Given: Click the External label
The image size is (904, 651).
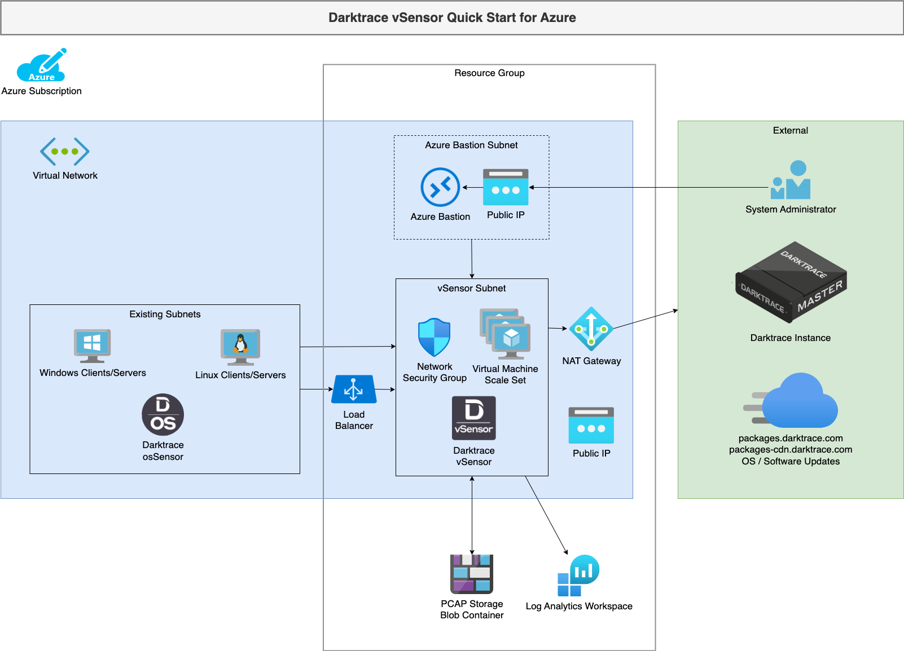Looking at the screenshot, I should point(790,130).
